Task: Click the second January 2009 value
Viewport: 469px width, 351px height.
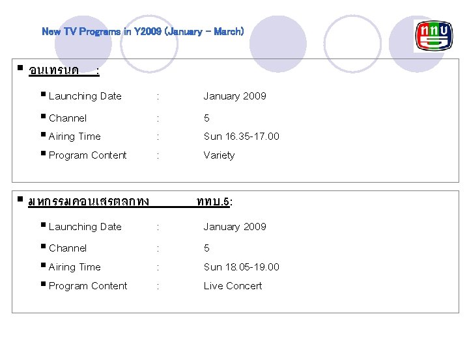Action: [x=234, y=227]
